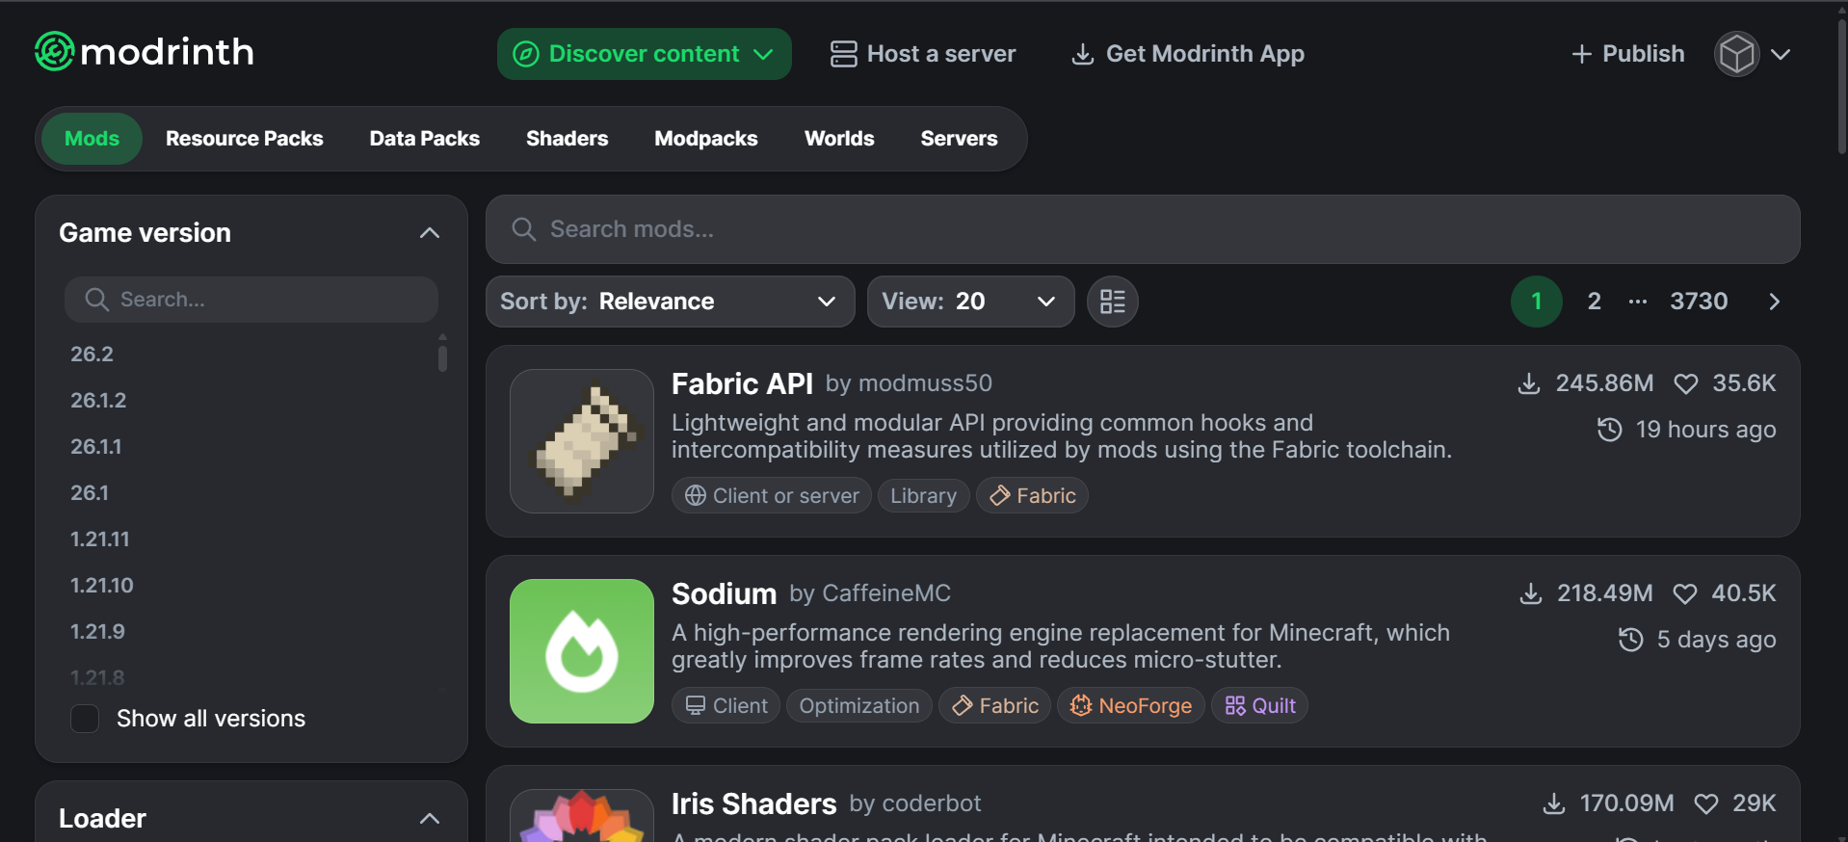The image size is (1848, 842).
Task: Filter by game version 26.2
Action: (92, 354)
